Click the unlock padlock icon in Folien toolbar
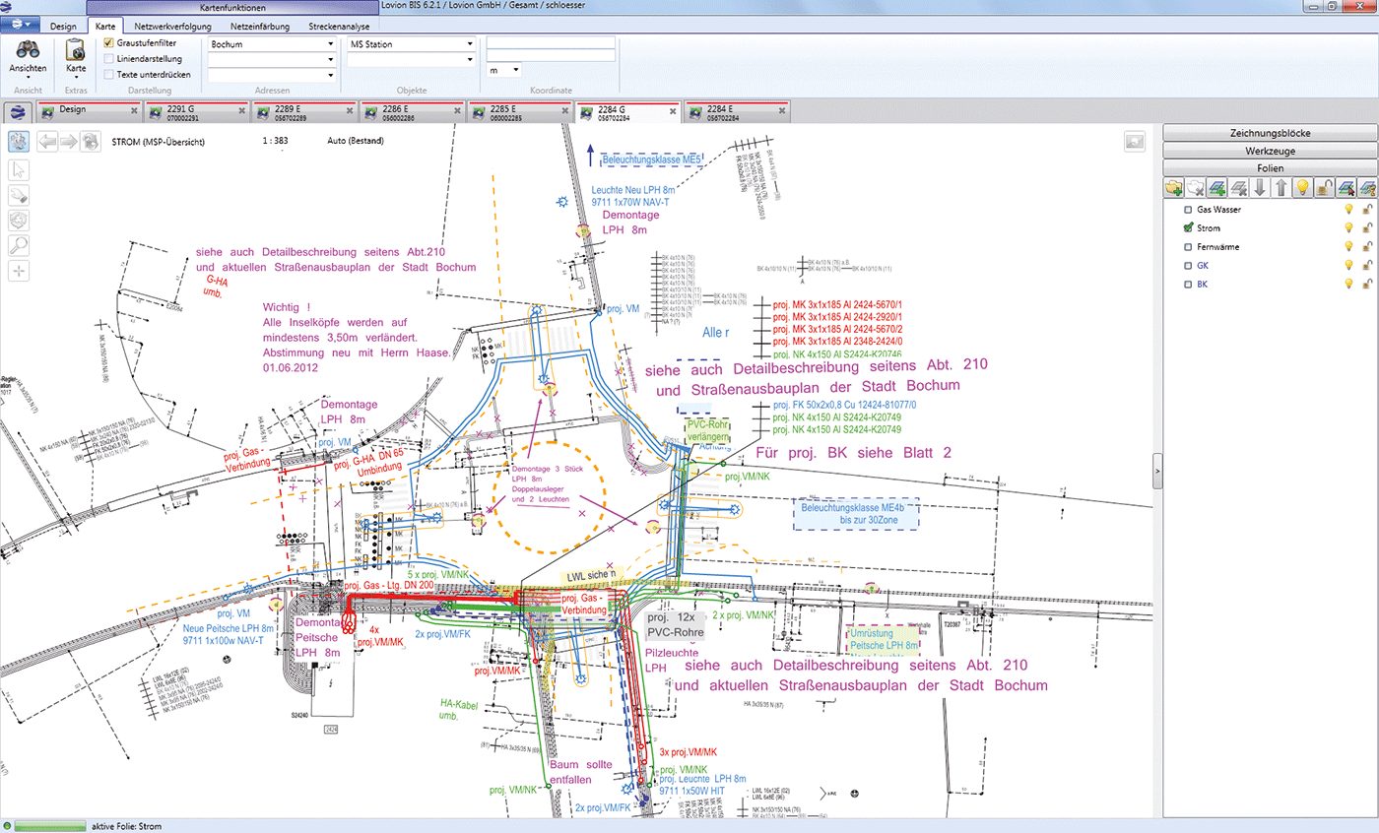This screenshot has width=1379, height=833. (1324, 187)
